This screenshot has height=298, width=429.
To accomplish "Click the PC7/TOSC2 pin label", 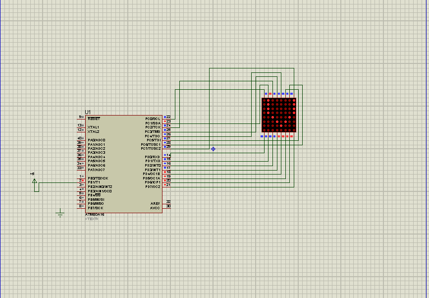I will click(x=151, y=149).
